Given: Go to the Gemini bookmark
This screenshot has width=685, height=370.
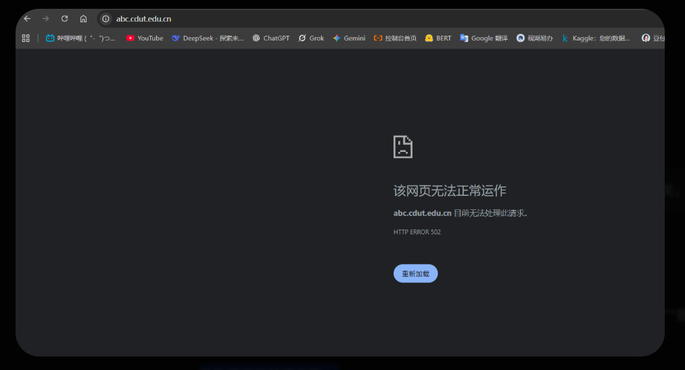Looking at the screenshot, I should coord(349,38).
